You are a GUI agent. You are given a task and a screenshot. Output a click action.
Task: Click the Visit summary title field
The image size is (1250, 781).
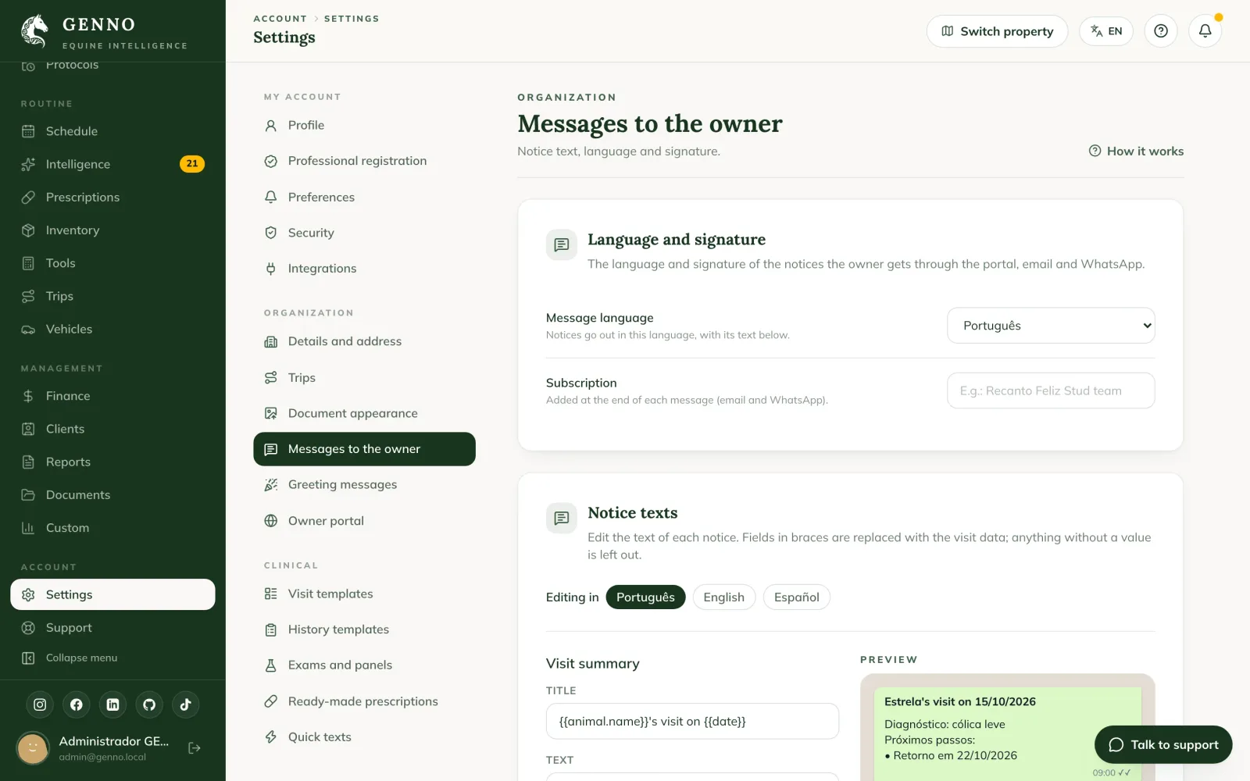pos(692,722)
